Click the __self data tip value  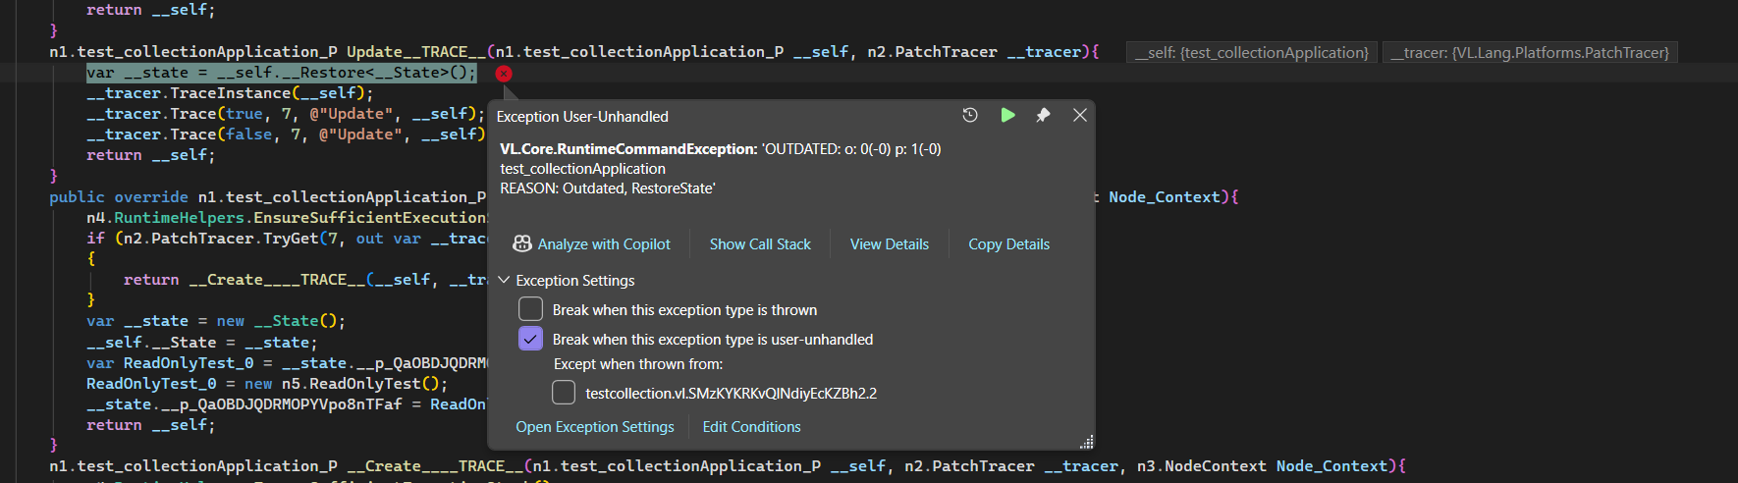point(1251,53)
